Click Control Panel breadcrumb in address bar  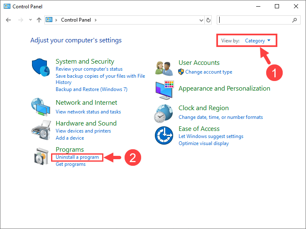tap(77, 20)
